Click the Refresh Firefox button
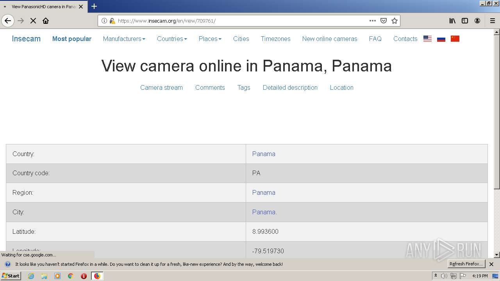This screenshot has width=500, height=281. [x=466, y=264]
